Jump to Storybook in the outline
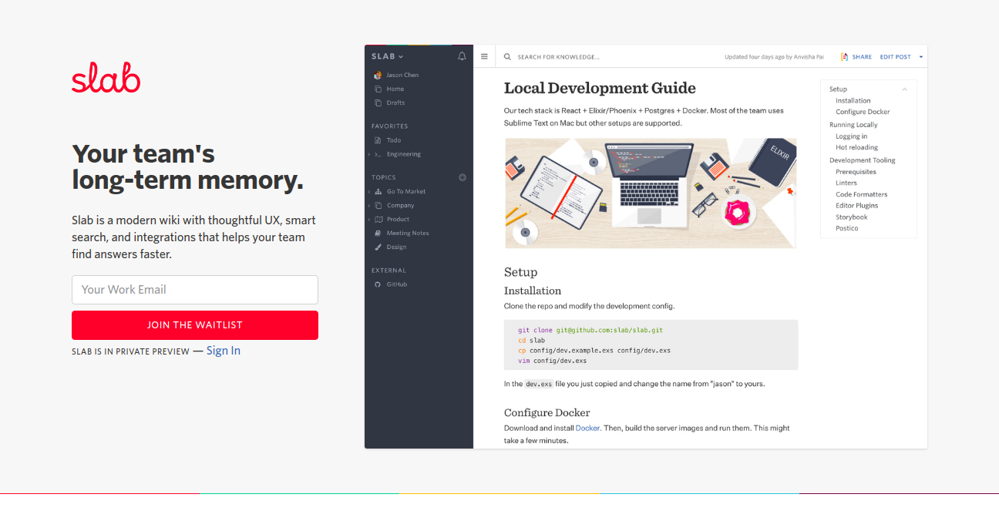 [x=852, y=217]
